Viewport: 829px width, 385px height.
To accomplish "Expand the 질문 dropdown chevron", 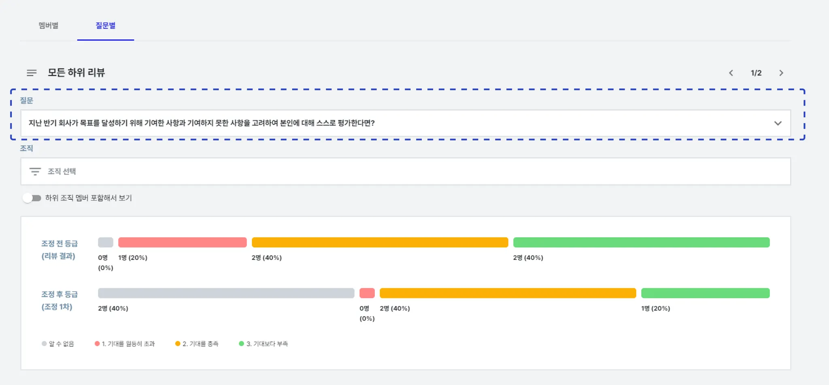I will pyautogui.click(x=778, y=123).
